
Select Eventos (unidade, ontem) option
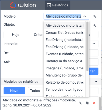(65, 54)
